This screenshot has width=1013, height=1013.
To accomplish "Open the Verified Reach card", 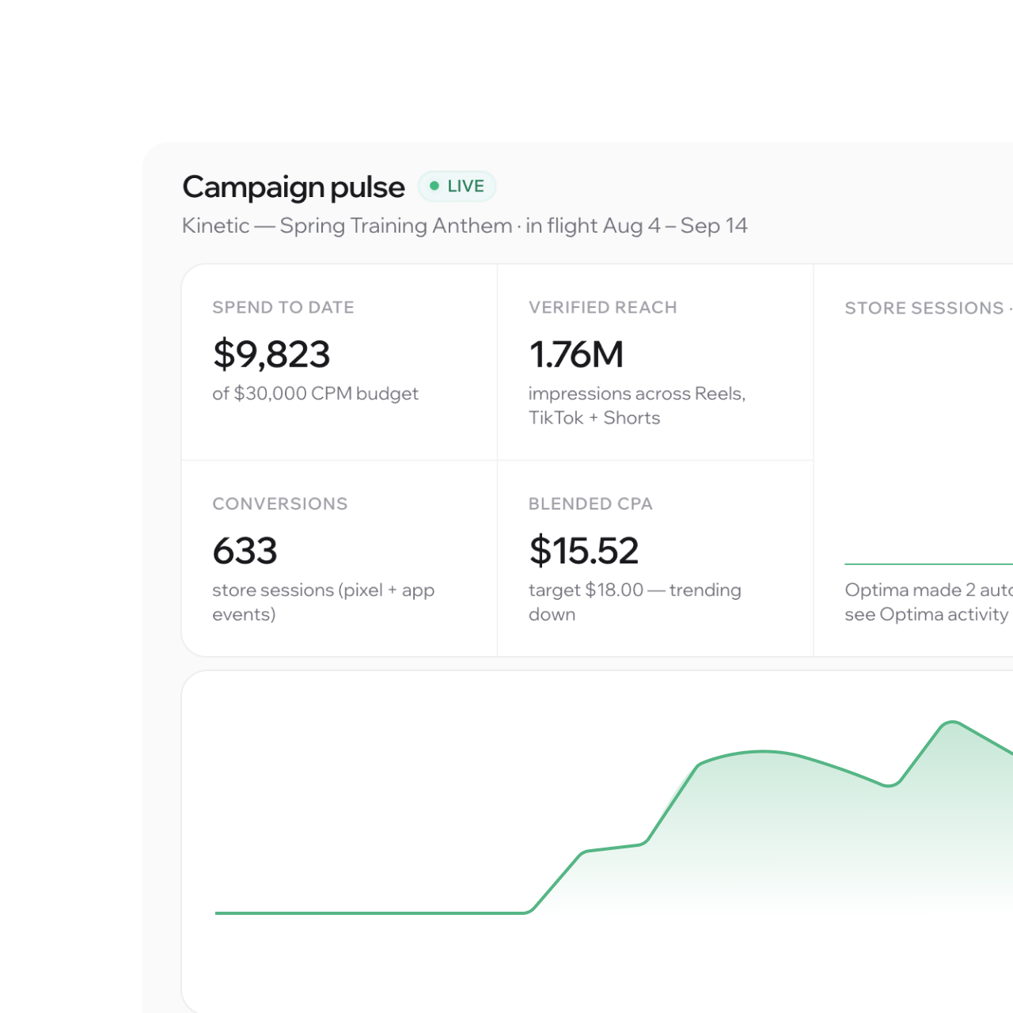I will [x=655, y=362].
